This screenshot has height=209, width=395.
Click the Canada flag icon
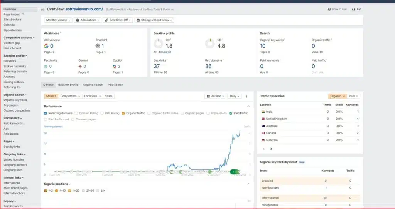tap(263, 133)
